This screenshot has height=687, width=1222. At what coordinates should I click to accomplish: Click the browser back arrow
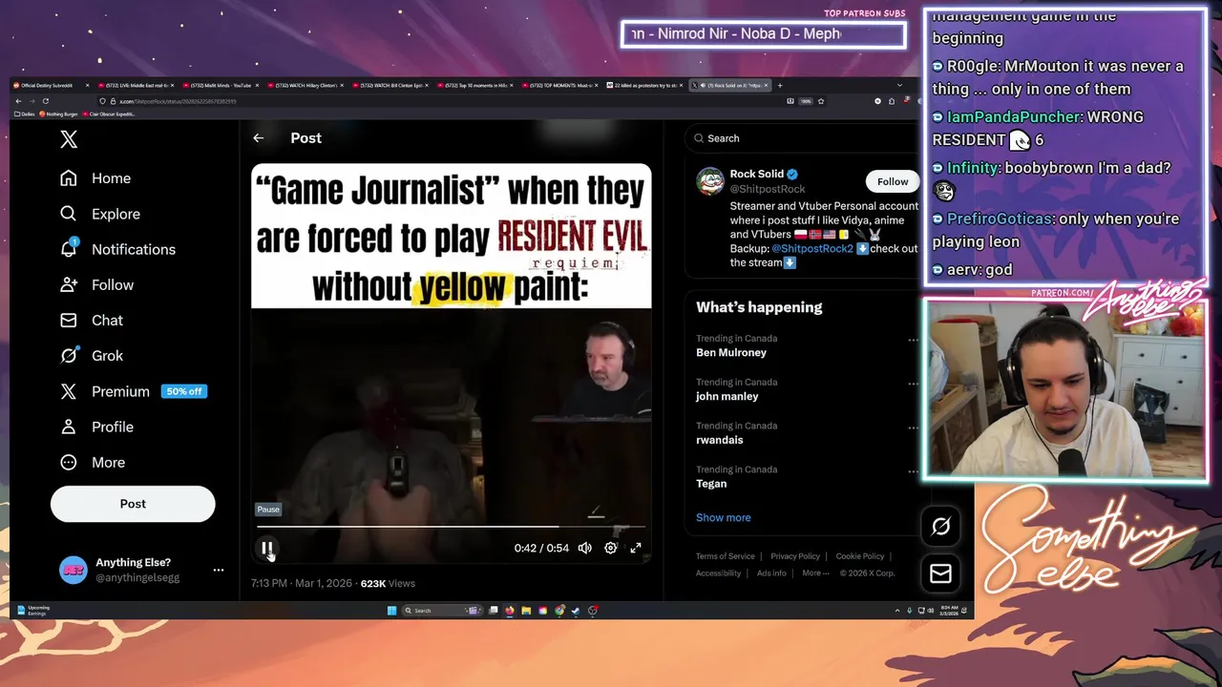tap(17, 101)
